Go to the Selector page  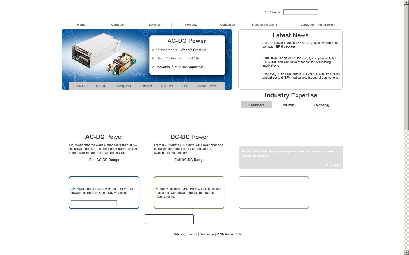154,25
